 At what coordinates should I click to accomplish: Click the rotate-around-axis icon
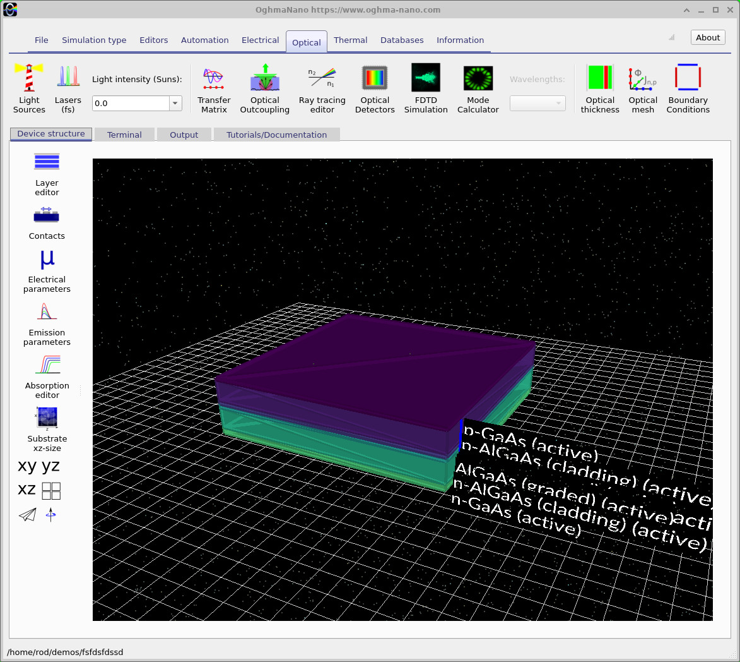point(51,515)
